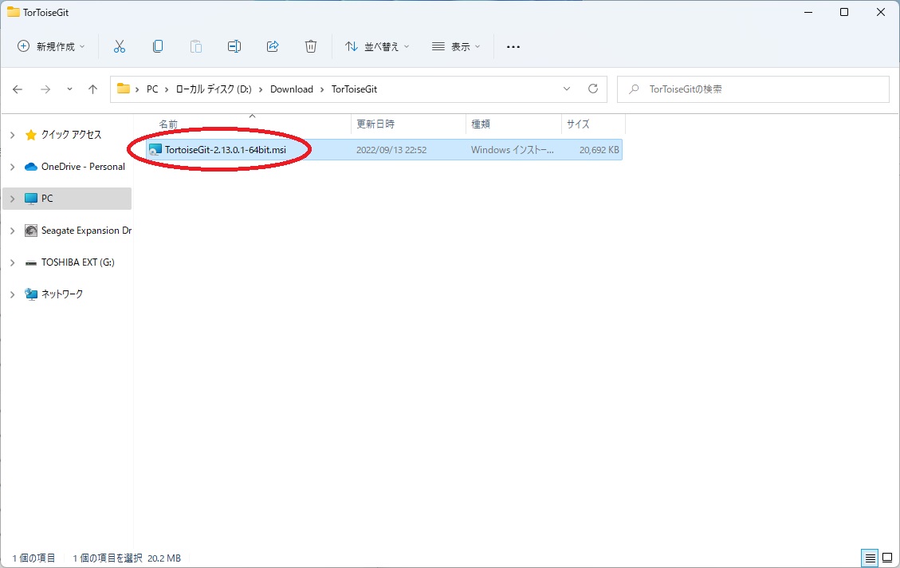This screenshot has height=568, width=900.
Task: Click the Paste clipboard icon
Action: (x=196, y=46)
